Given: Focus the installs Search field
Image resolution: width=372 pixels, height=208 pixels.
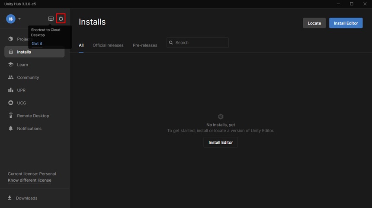Looking at the screenshot, I should pos(197,43).
